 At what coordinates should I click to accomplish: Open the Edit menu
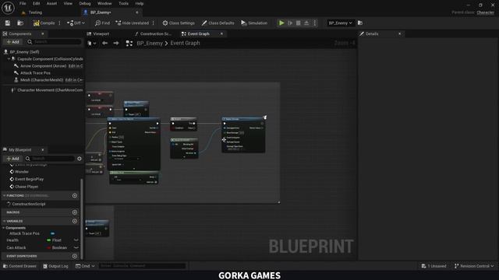pyautogui.click(x=37, y=3)
